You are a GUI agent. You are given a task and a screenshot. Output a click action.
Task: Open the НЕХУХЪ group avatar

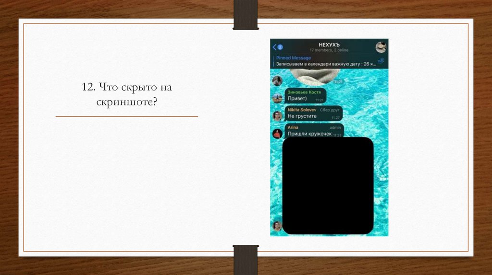pyautogui.click(x=381, y=47)
